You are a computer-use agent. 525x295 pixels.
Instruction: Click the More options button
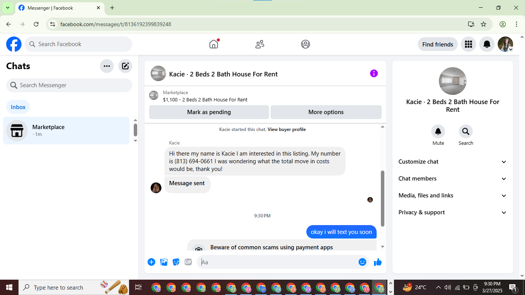click(326, 112)
